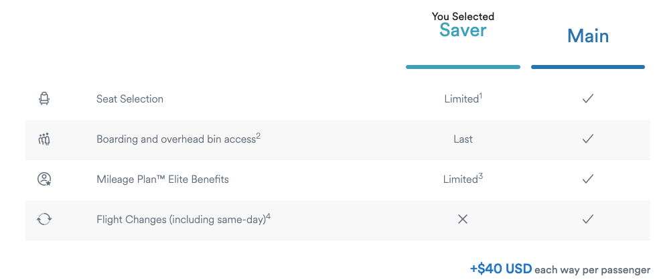
Task: Click the Main checkmark for Flight Changes
Action: point(587,220)
